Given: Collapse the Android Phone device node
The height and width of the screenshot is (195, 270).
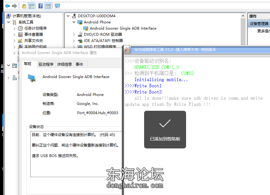Looking at the screenshot, I should tap(73, 22).
